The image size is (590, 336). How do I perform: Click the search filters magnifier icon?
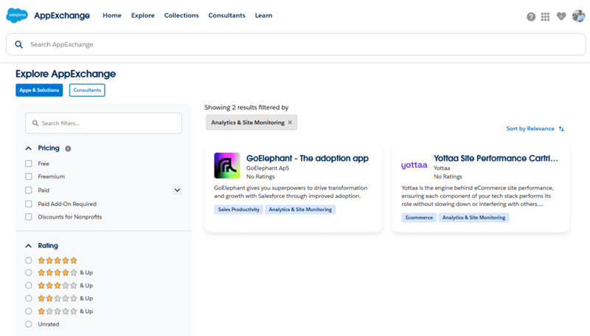pos(35,123)
